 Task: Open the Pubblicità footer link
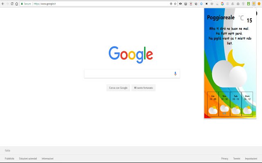(9, 159)
